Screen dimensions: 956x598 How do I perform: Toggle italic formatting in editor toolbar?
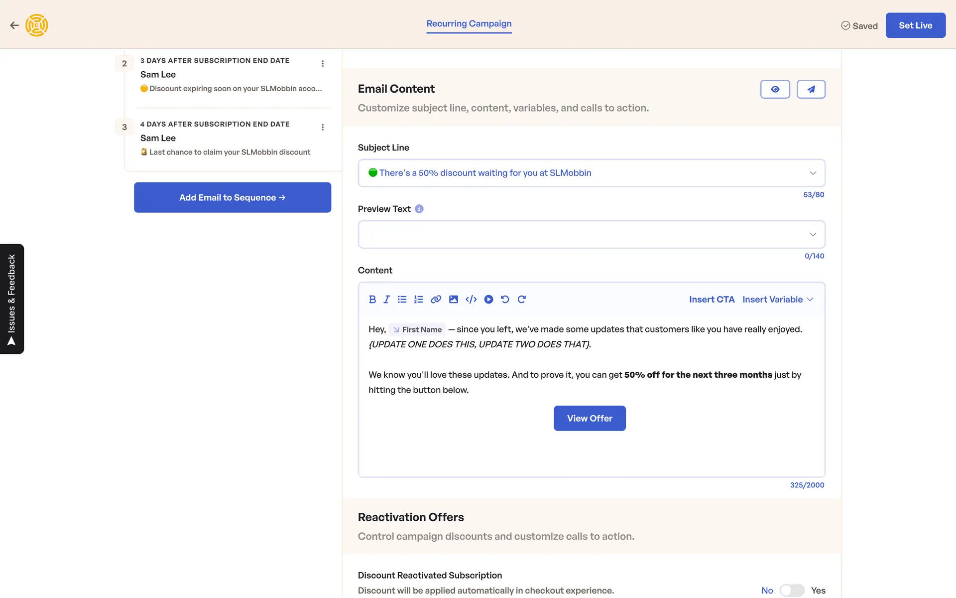coord(386,299)
